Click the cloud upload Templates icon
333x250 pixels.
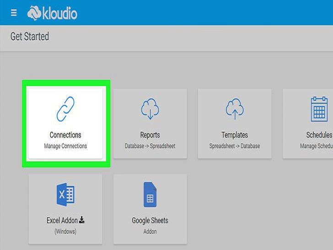(235, 109)
